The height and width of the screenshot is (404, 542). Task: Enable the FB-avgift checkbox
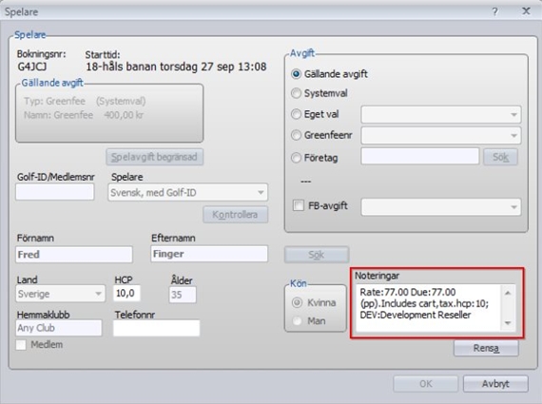[298, 205]
